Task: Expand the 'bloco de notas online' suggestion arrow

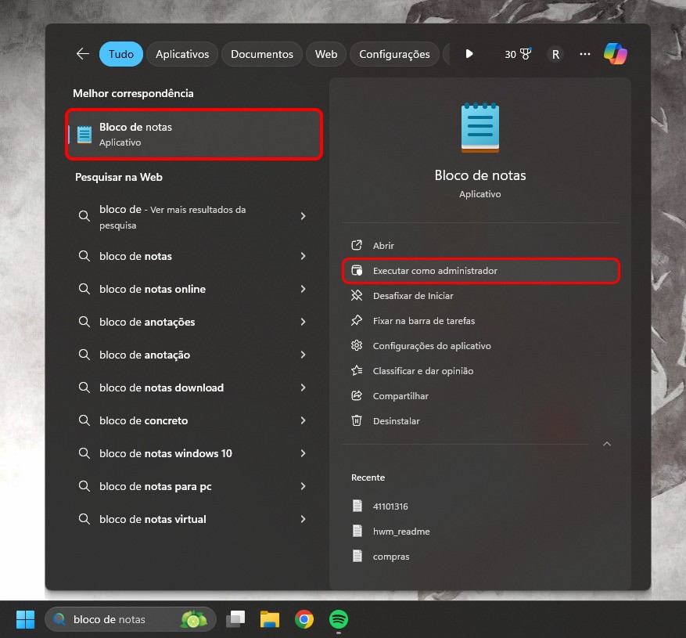Action: 303,289
